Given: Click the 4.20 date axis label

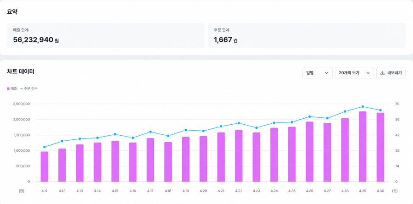Looking at the screenshot, I should click(x=203, y=191).
